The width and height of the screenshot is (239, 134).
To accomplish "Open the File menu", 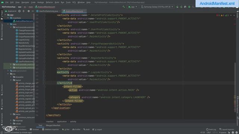I will pyautogui.click(x=7, y=3).
